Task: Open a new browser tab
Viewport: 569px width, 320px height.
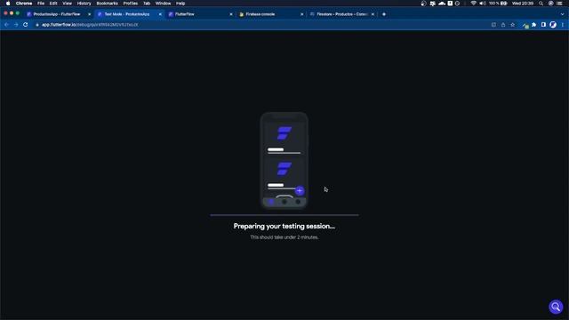Action: coord(384,14)
